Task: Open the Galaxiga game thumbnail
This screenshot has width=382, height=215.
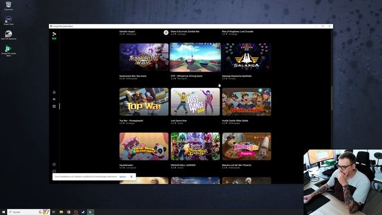Action: 247,57
